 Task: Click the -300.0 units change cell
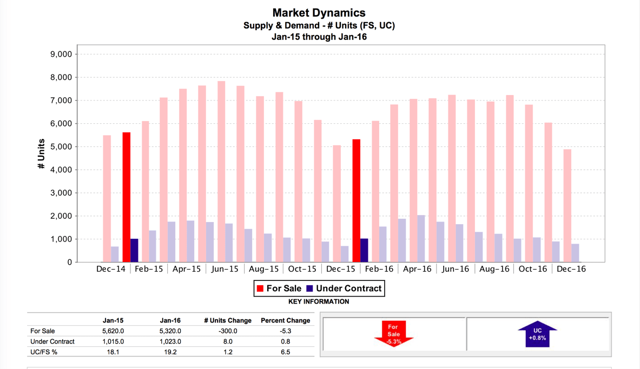click(228, 331)
